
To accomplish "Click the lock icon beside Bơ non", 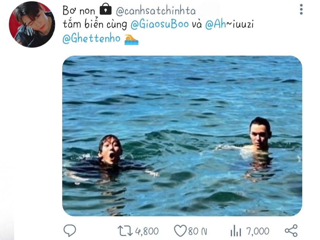I will pos(105,10).
